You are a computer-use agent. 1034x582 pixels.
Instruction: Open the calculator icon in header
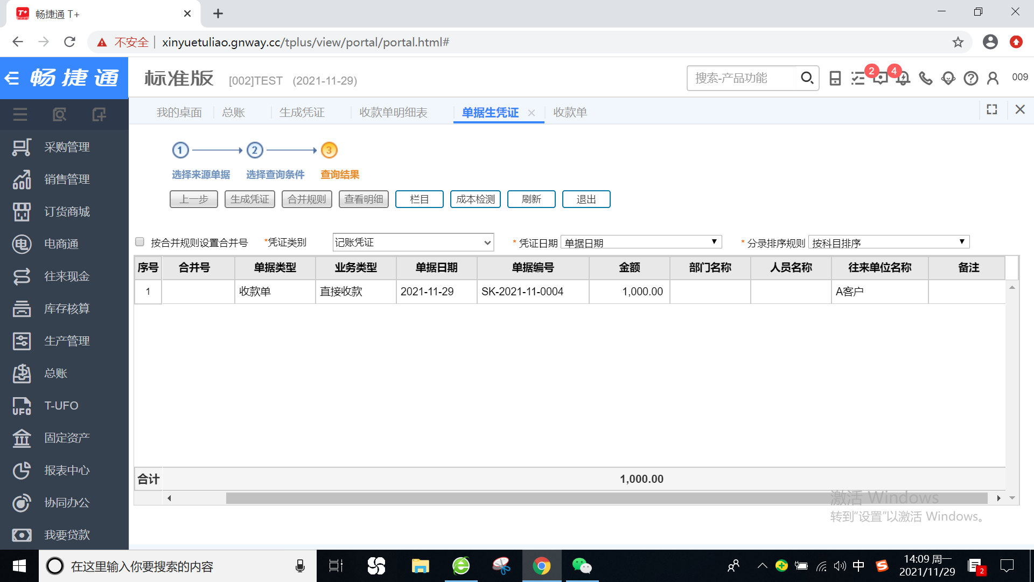tap(835, 79)
